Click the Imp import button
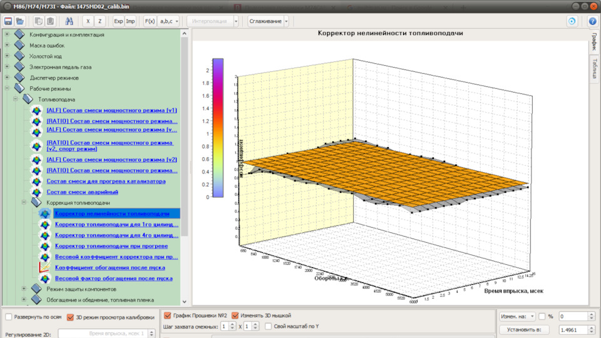This screenshot has height=338, width=601. click(130, 21)
